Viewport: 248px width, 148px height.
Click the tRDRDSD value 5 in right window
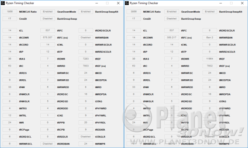coord(172,101)
